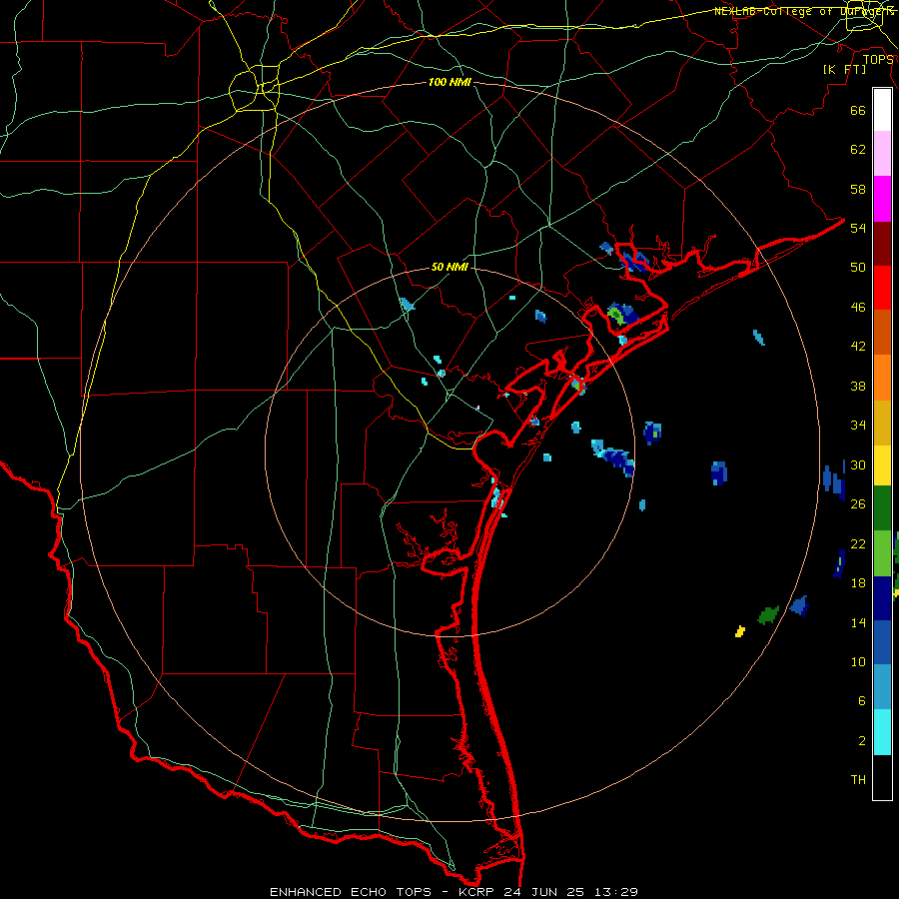Click legend value 10
Image resolution: width=899 pixels, height=899 pixels.
pos(858,661)
